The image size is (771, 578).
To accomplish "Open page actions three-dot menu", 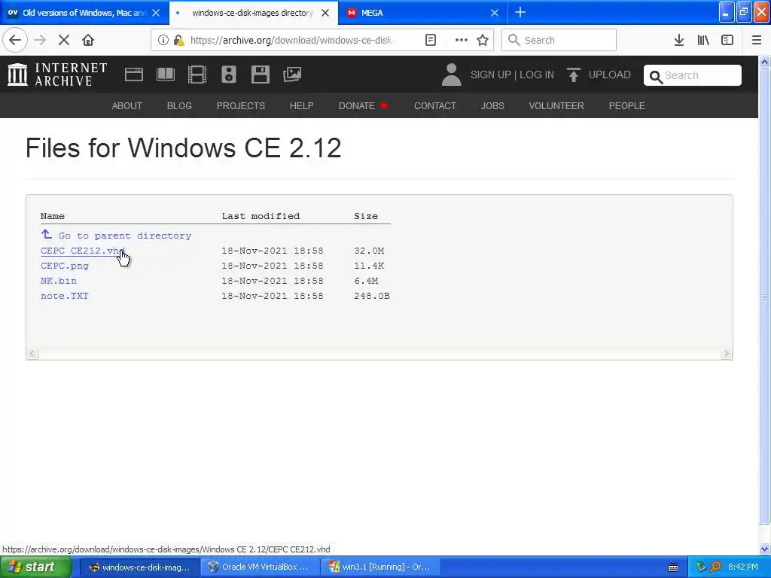I will 462,41.
